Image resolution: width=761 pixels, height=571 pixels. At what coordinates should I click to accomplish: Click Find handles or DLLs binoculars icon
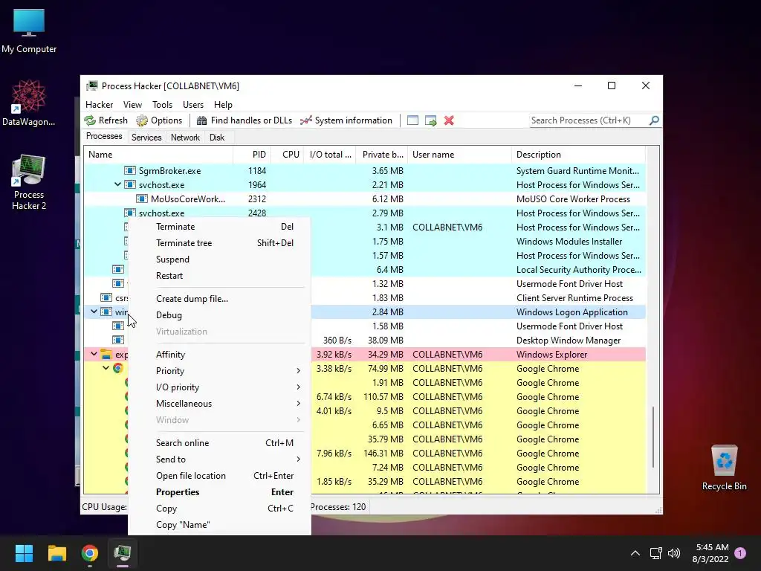(x=202, y=120)
